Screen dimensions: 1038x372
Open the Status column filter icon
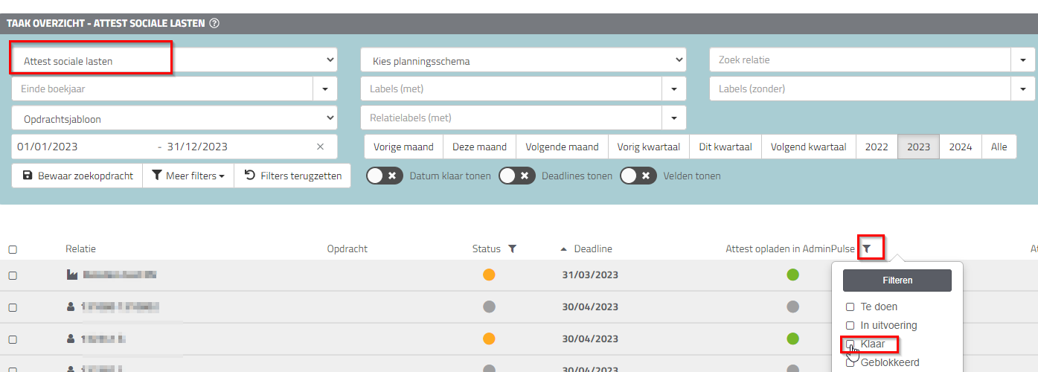click(x=512, y=249)
